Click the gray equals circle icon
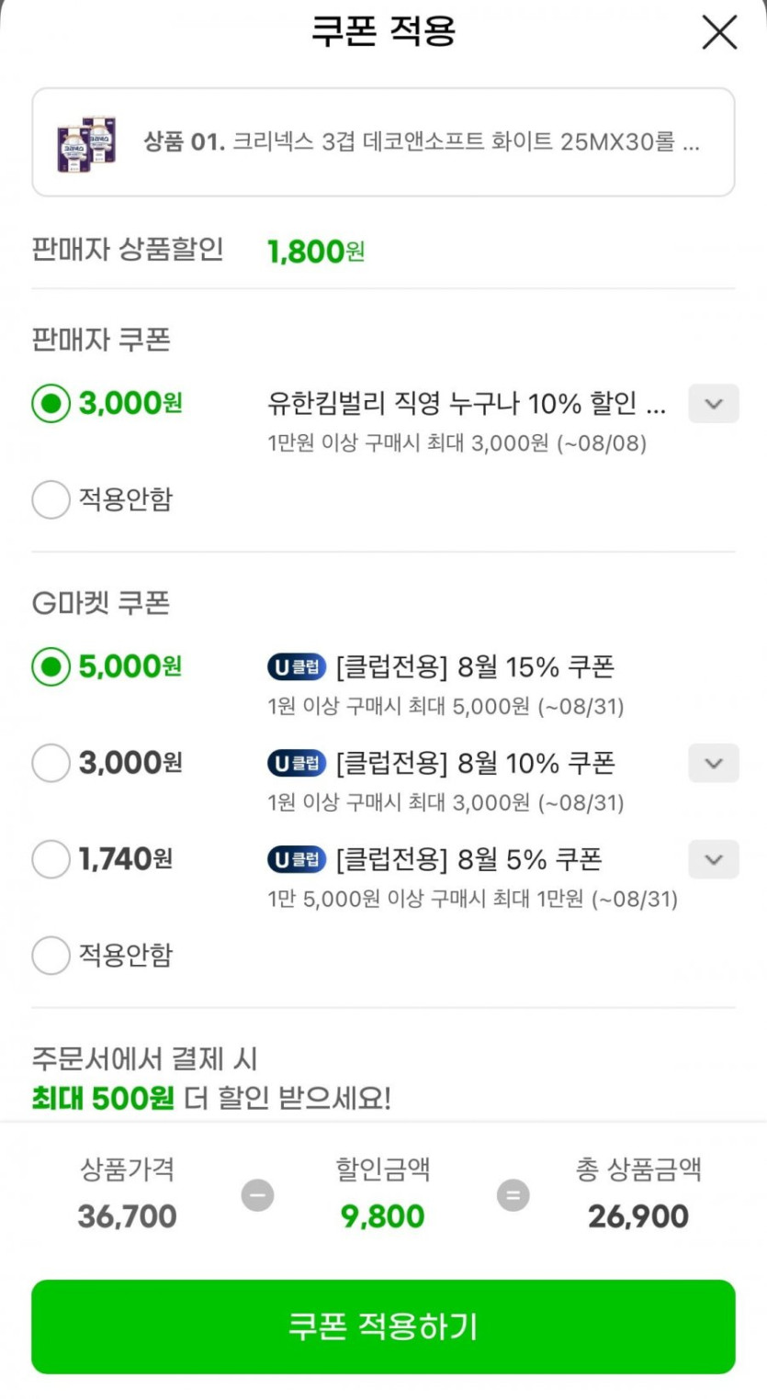The image size is (767, 1399). 513,1195
